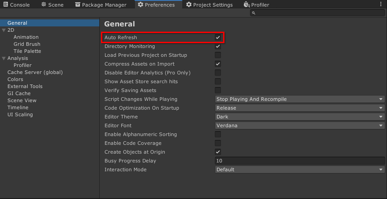The image size is (387, 199).
Task: Switch to the Console tab
Action: pos(17,4)
